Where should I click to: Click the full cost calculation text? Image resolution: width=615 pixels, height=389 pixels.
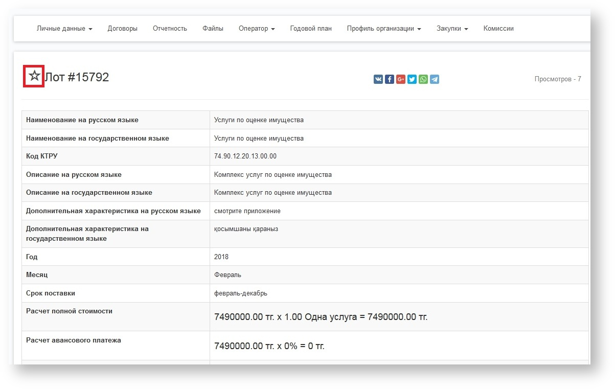321,317
